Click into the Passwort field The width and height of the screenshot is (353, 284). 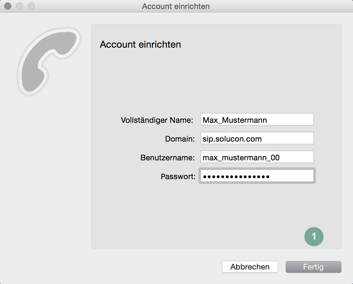[x=256, y=176]
